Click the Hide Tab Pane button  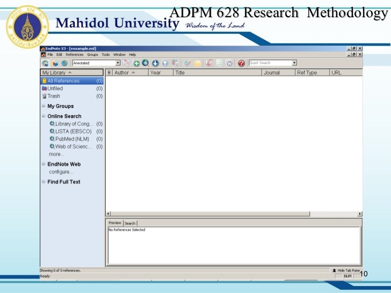346,270
